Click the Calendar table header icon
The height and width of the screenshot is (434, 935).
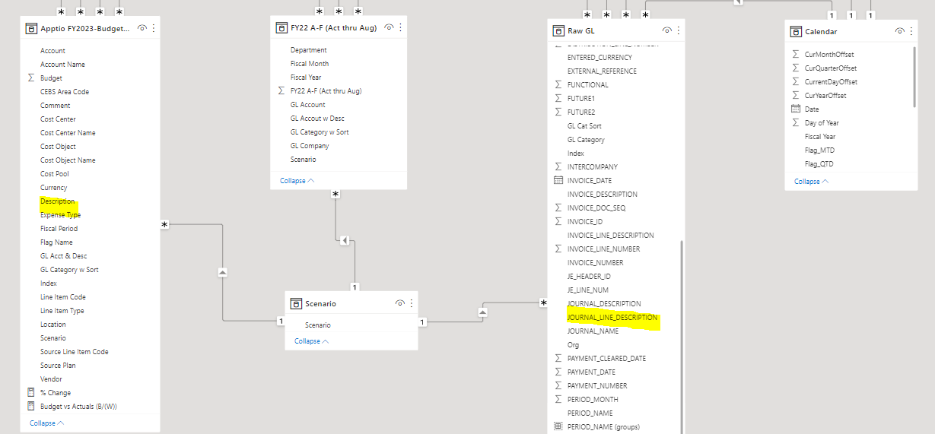point(797,31)
